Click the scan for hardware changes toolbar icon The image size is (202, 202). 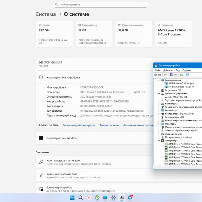187,75
